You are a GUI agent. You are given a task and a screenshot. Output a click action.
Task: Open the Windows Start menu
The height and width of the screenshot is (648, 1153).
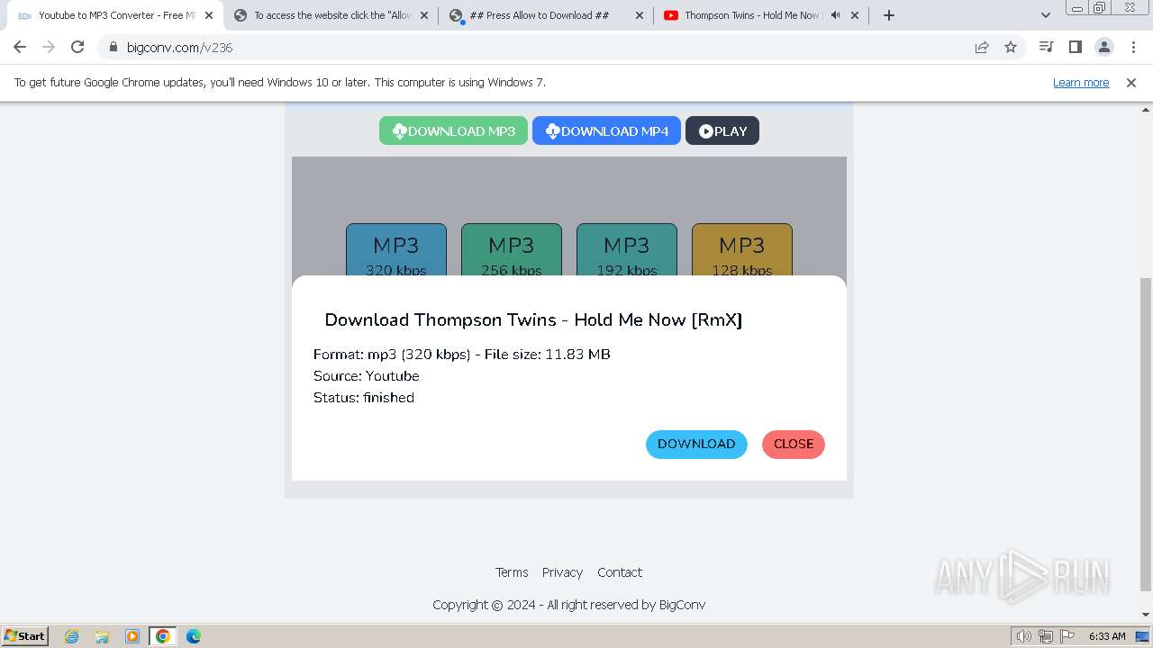[x=24, y=635]
